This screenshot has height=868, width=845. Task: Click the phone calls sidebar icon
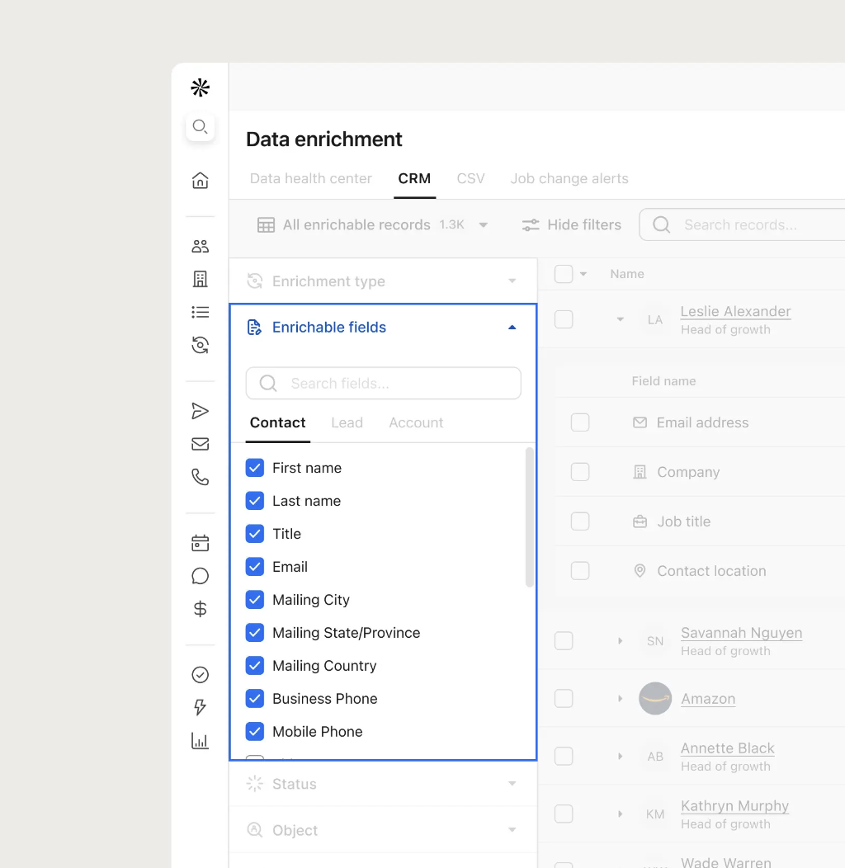tap(200, 477)
